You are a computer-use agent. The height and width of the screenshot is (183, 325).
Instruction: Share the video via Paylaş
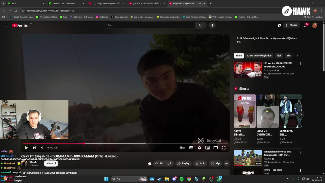coord(183,163)
